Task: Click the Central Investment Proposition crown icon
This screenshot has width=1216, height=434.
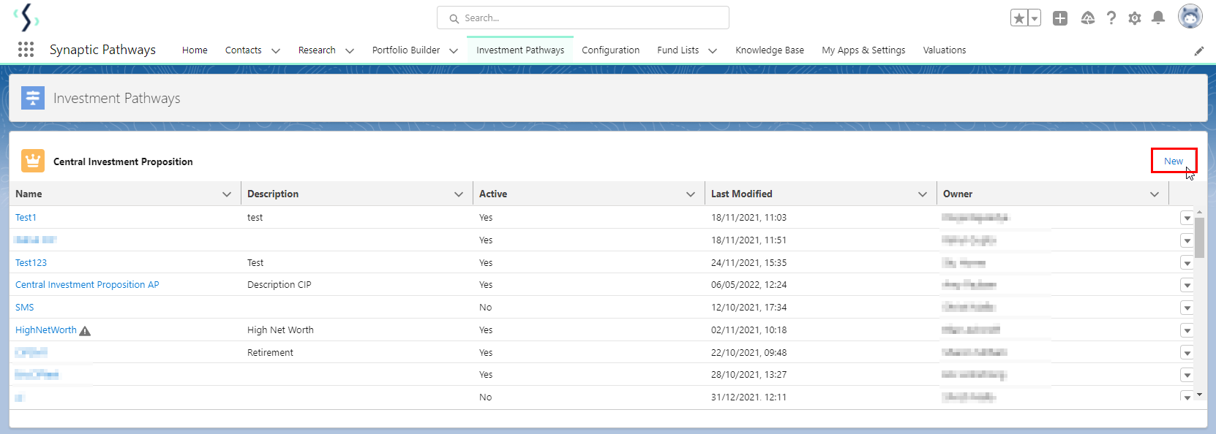Action: 33,161
